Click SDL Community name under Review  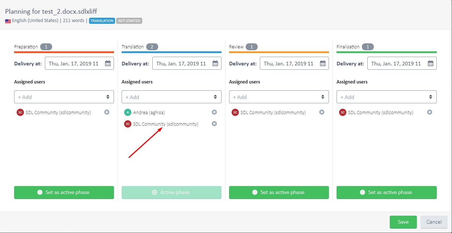pos(273,112)
